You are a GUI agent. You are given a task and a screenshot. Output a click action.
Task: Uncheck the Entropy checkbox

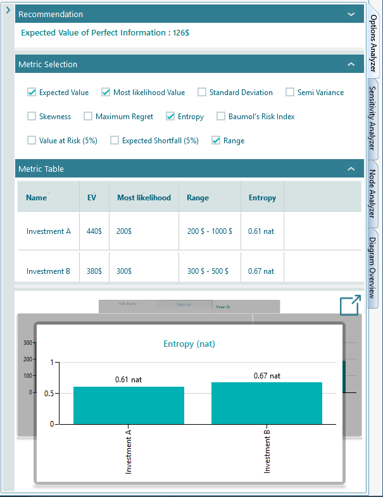171,117
